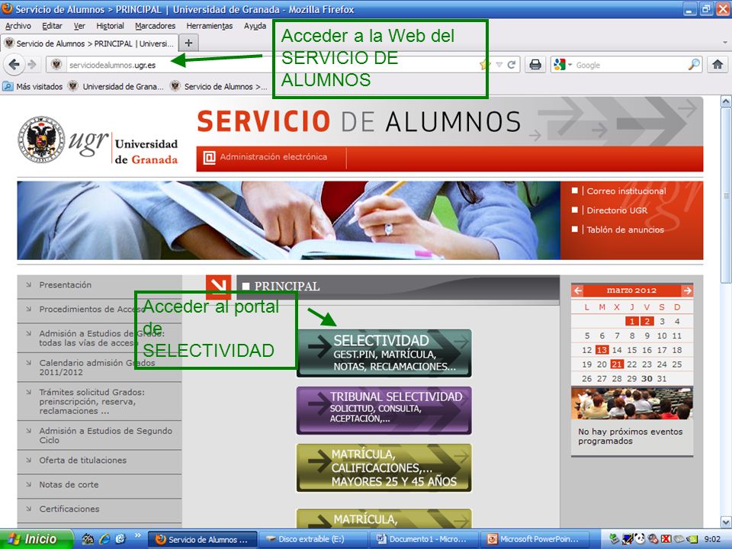
Task: Click the Universidad de Granada logo
Action: point(98,140)
